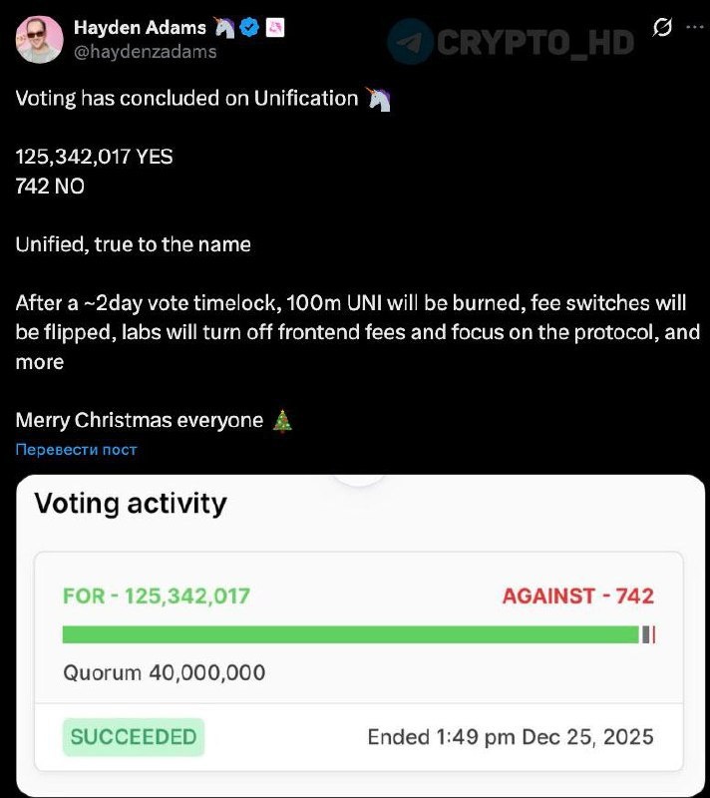This screenshot has height=798, width=710.
Task: Click the green FOR votes progress bar
Action: pos(350,634)
